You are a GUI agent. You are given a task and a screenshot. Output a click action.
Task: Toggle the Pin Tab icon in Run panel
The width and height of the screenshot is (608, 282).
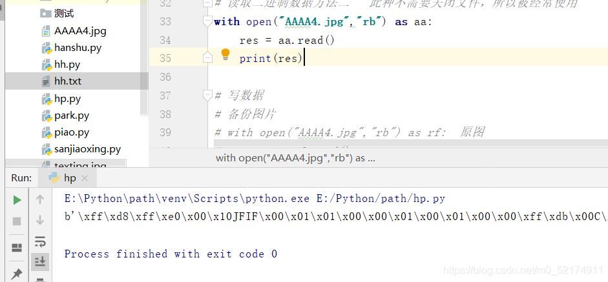click(17, 274)
